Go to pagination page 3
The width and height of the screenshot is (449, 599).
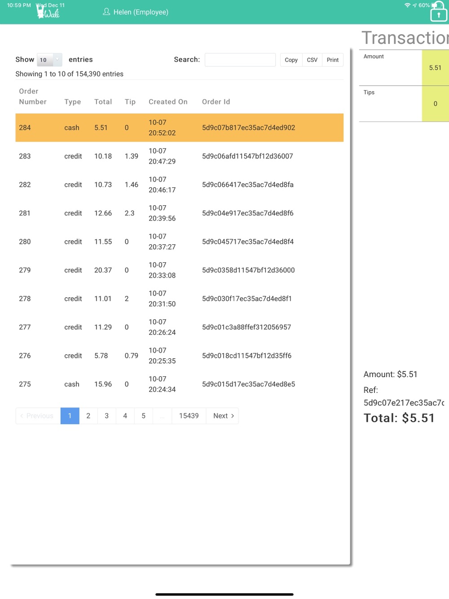tap(107, 416)
